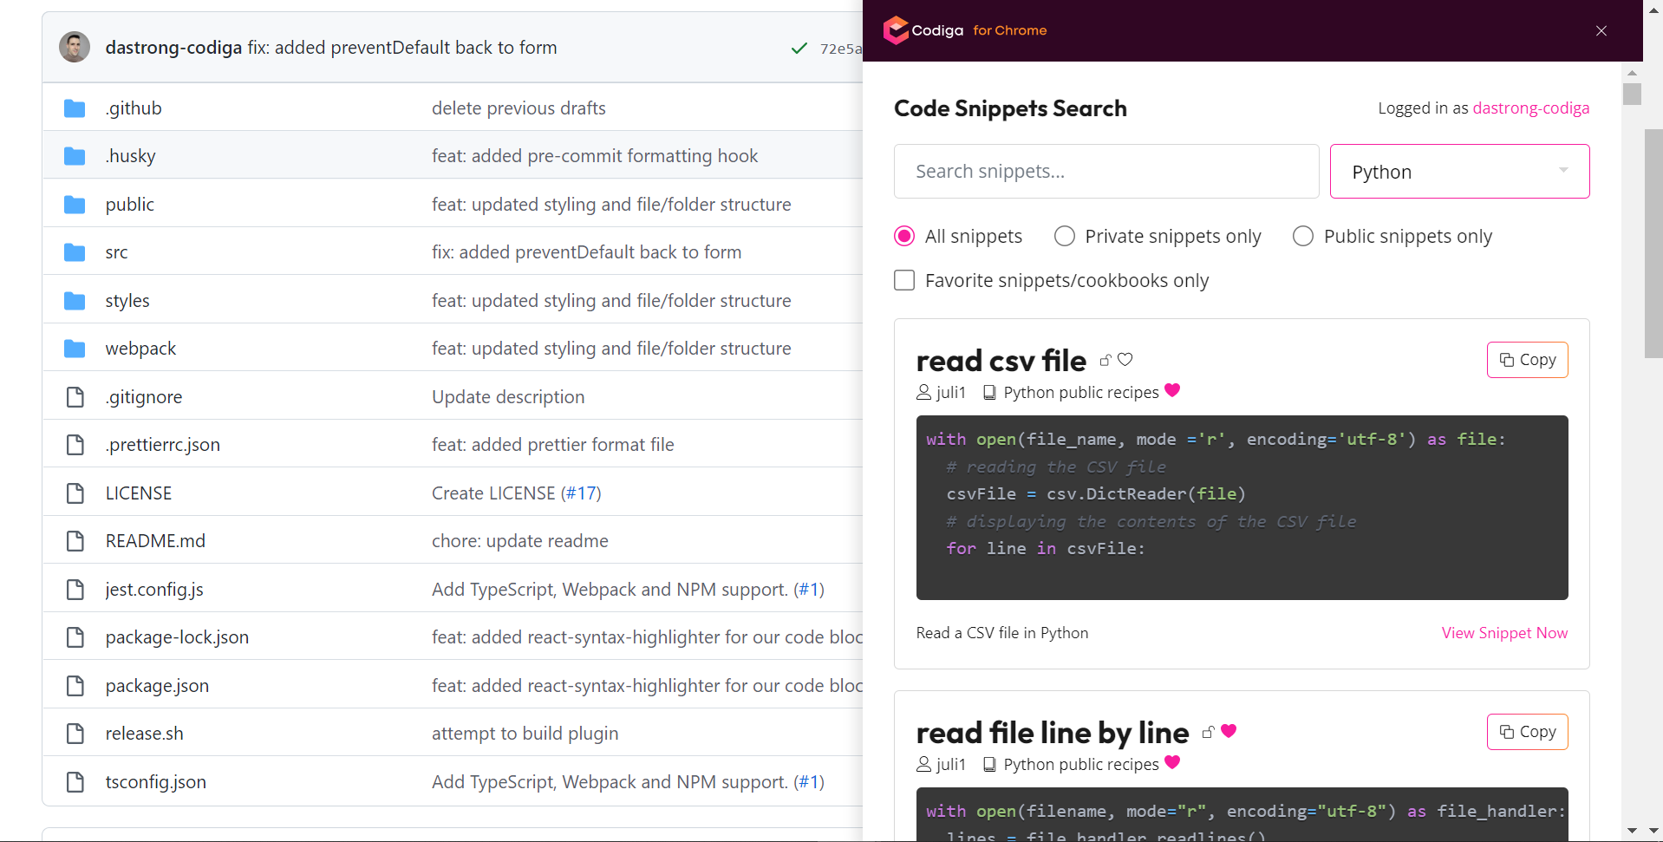
Task: Click the public folder icon
Action: pos(75,205)
